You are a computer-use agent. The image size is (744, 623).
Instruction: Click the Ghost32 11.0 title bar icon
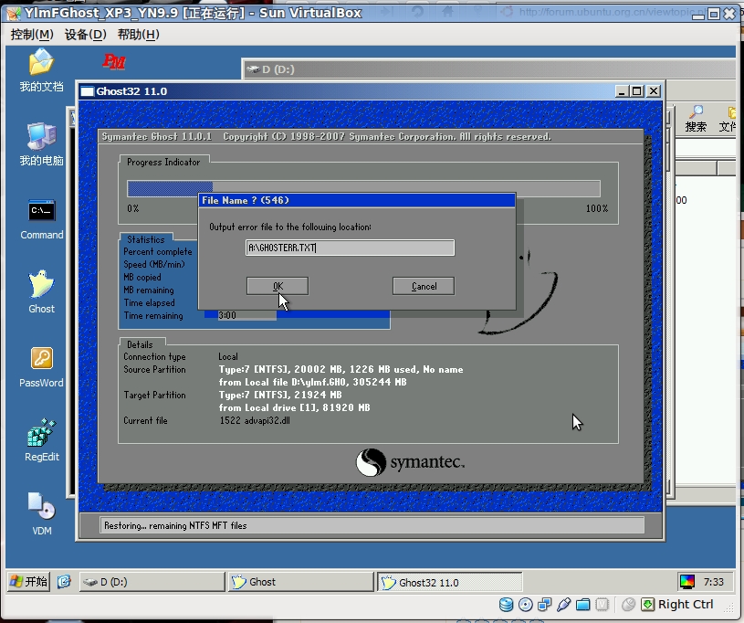click(x=88, y=91)
